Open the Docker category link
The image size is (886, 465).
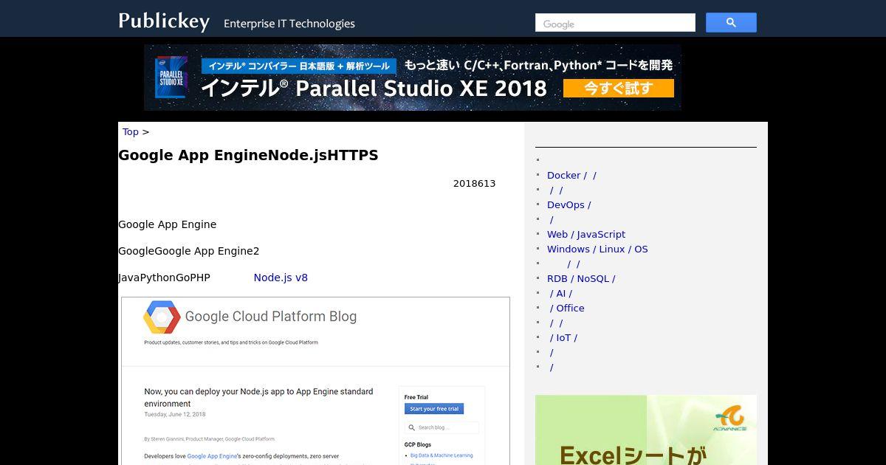tap(571, 175)
